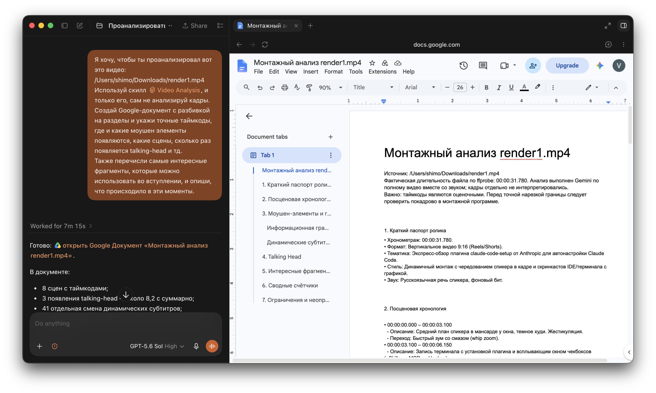Toggle the right side panel icon
Screen dimensions: 656x393
(623, 26)
